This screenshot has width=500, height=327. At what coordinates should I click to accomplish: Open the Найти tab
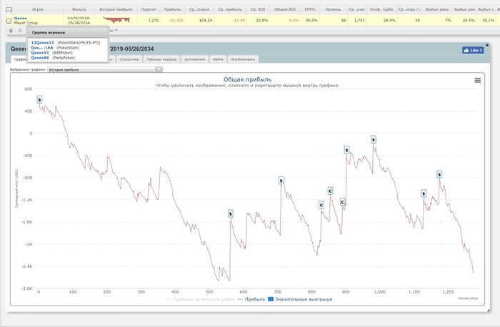pos(218,59)
